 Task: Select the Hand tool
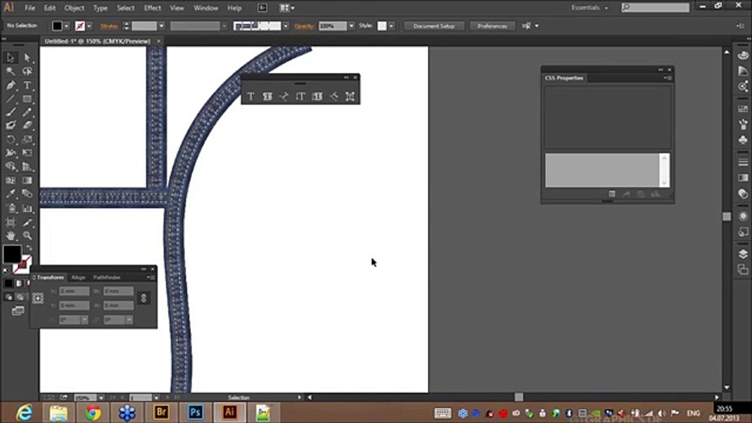pyautogui.click(x=11, y=236)
